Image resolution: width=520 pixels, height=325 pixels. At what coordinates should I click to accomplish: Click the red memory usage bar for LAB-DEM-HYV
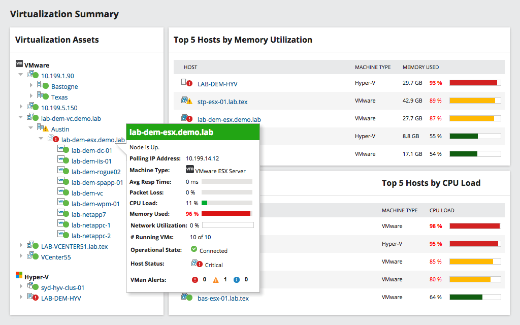[x=473, y=82]
